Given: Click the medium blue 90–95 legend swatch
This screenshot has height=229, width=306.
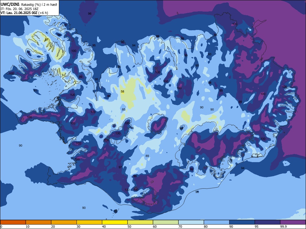Looking at the screenshot, I should [242, 222].
